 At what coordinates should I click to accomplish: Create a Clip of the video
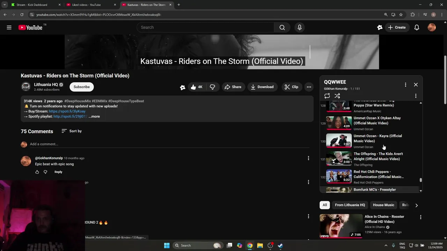click(x=291, y=87)
